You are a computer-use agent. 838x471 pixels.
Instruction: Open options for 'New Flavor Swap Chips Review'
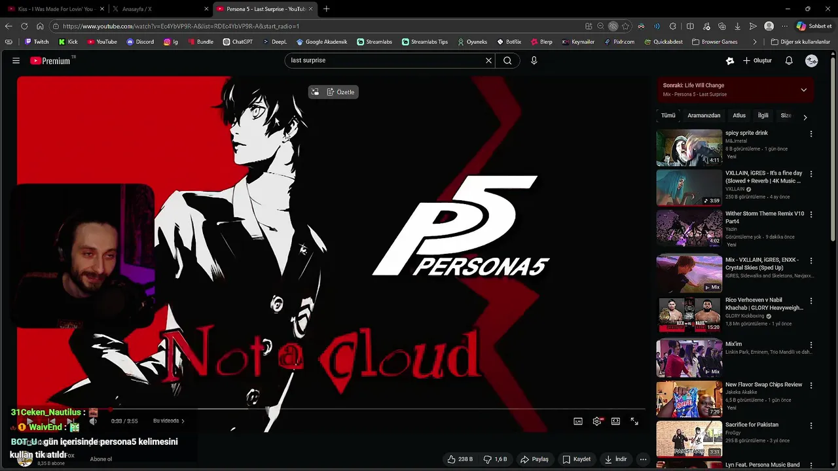811,385
